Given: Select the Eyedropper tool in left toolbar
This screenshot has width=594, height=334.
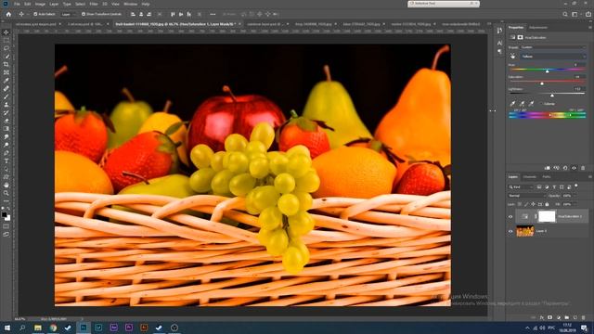Looking at the screenshot, I should (x=6, y=81).
